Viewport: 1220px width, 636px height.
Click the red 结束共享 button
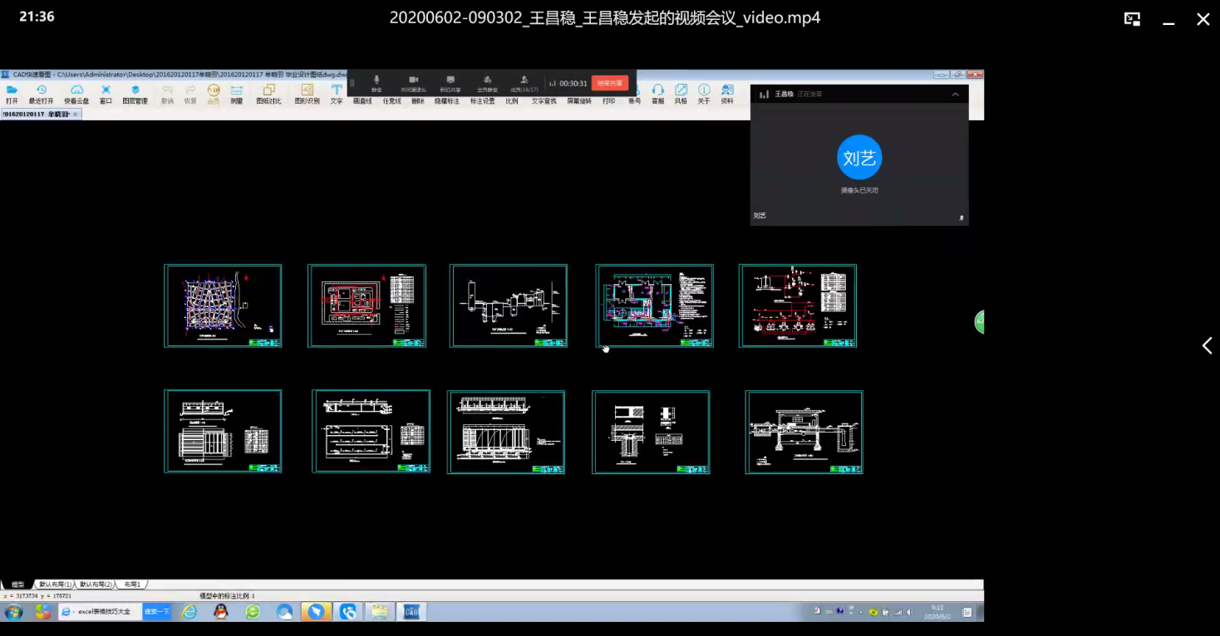coord(610,83)
